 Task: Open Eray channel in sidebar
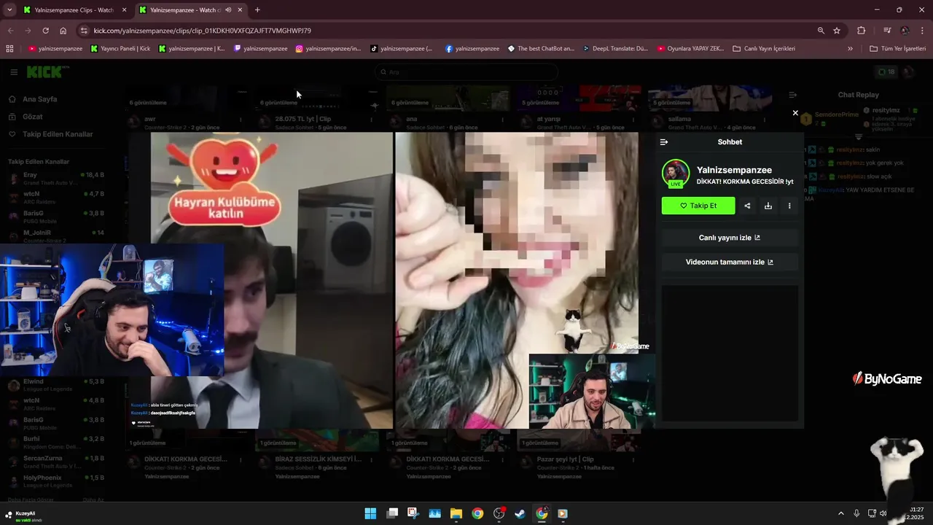tap(57, 179)
